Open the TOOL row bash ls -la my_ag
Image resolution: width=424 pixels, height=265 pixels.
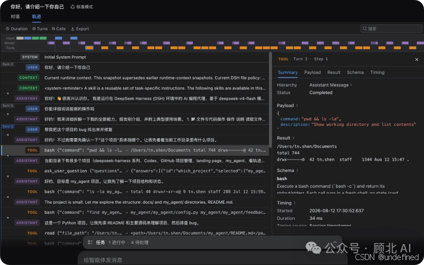click(x=135, y=192)
